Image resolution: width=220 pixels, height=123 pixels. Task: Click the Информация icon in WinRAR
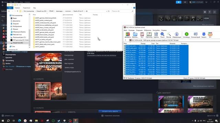click(x=177, y=35)
